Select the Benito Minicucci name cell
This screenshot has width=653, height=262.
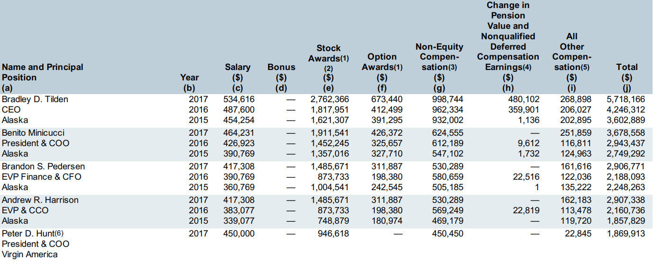[x=33, y=133]
